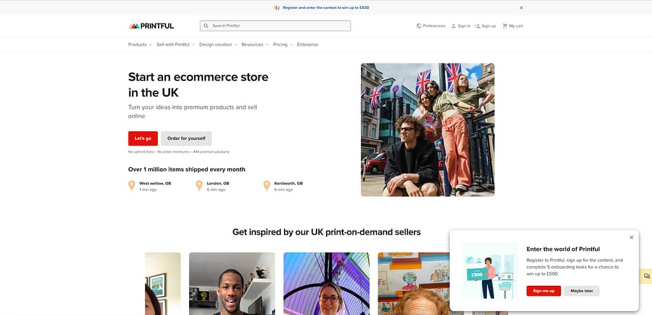Close the Enter the world of Printful popup
652x315 pixels.
631,237
